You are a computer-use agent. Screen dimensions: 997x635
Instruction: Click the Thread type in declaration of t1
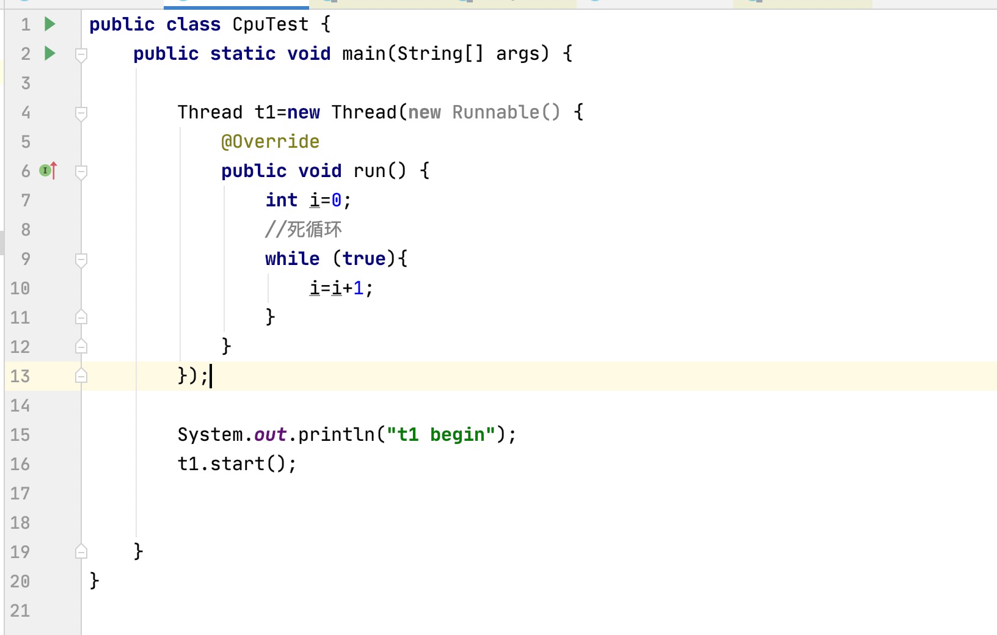[x=210, y=112]
